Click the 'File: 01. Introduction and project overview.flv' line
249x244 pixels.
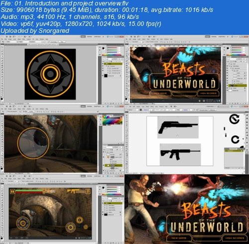pos(64,3)
